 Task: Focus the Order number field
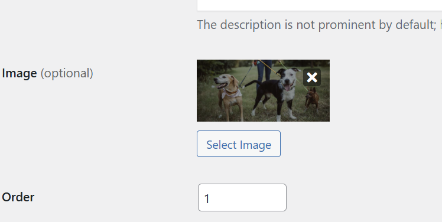[242, 197]
